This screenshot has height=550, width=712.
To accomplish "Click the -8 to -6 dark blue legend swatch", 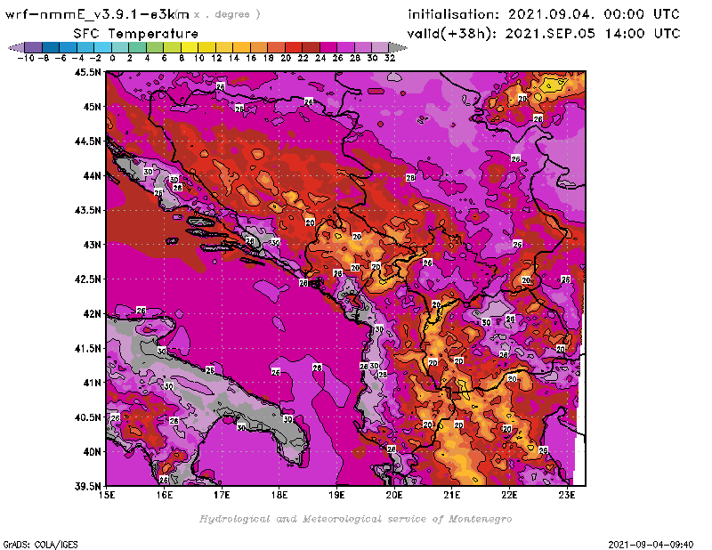I will 51,48.
